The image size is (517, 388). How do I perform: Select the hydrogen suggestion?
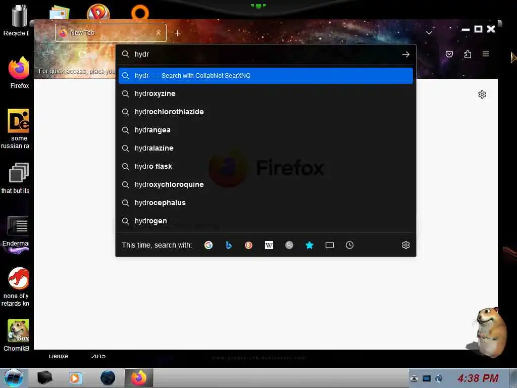[266, 221]
